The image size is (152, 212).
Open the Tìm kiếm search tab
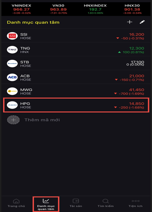click(x=106, y=203)
